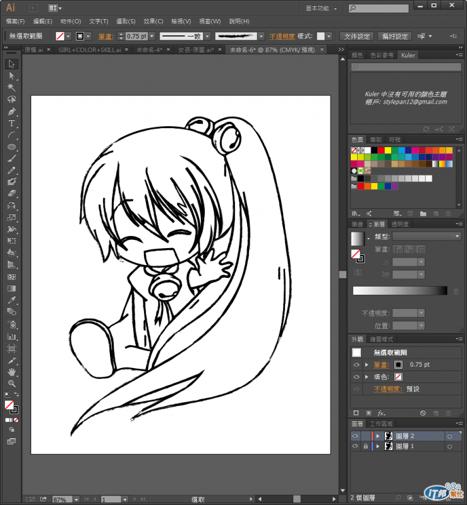Click 不透明度 link in control bar
The width and height of the screenshot is (467, 505).
282,37
